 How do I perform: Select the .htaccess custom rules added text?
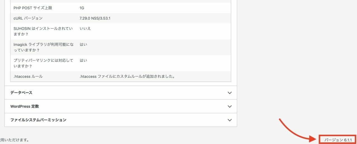(127, 76)
